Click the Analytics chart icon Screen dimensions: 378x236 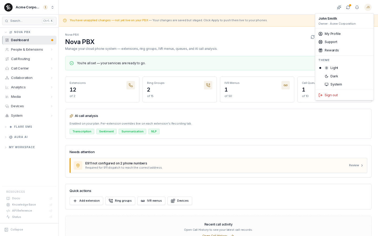click(x=7, y=87)
